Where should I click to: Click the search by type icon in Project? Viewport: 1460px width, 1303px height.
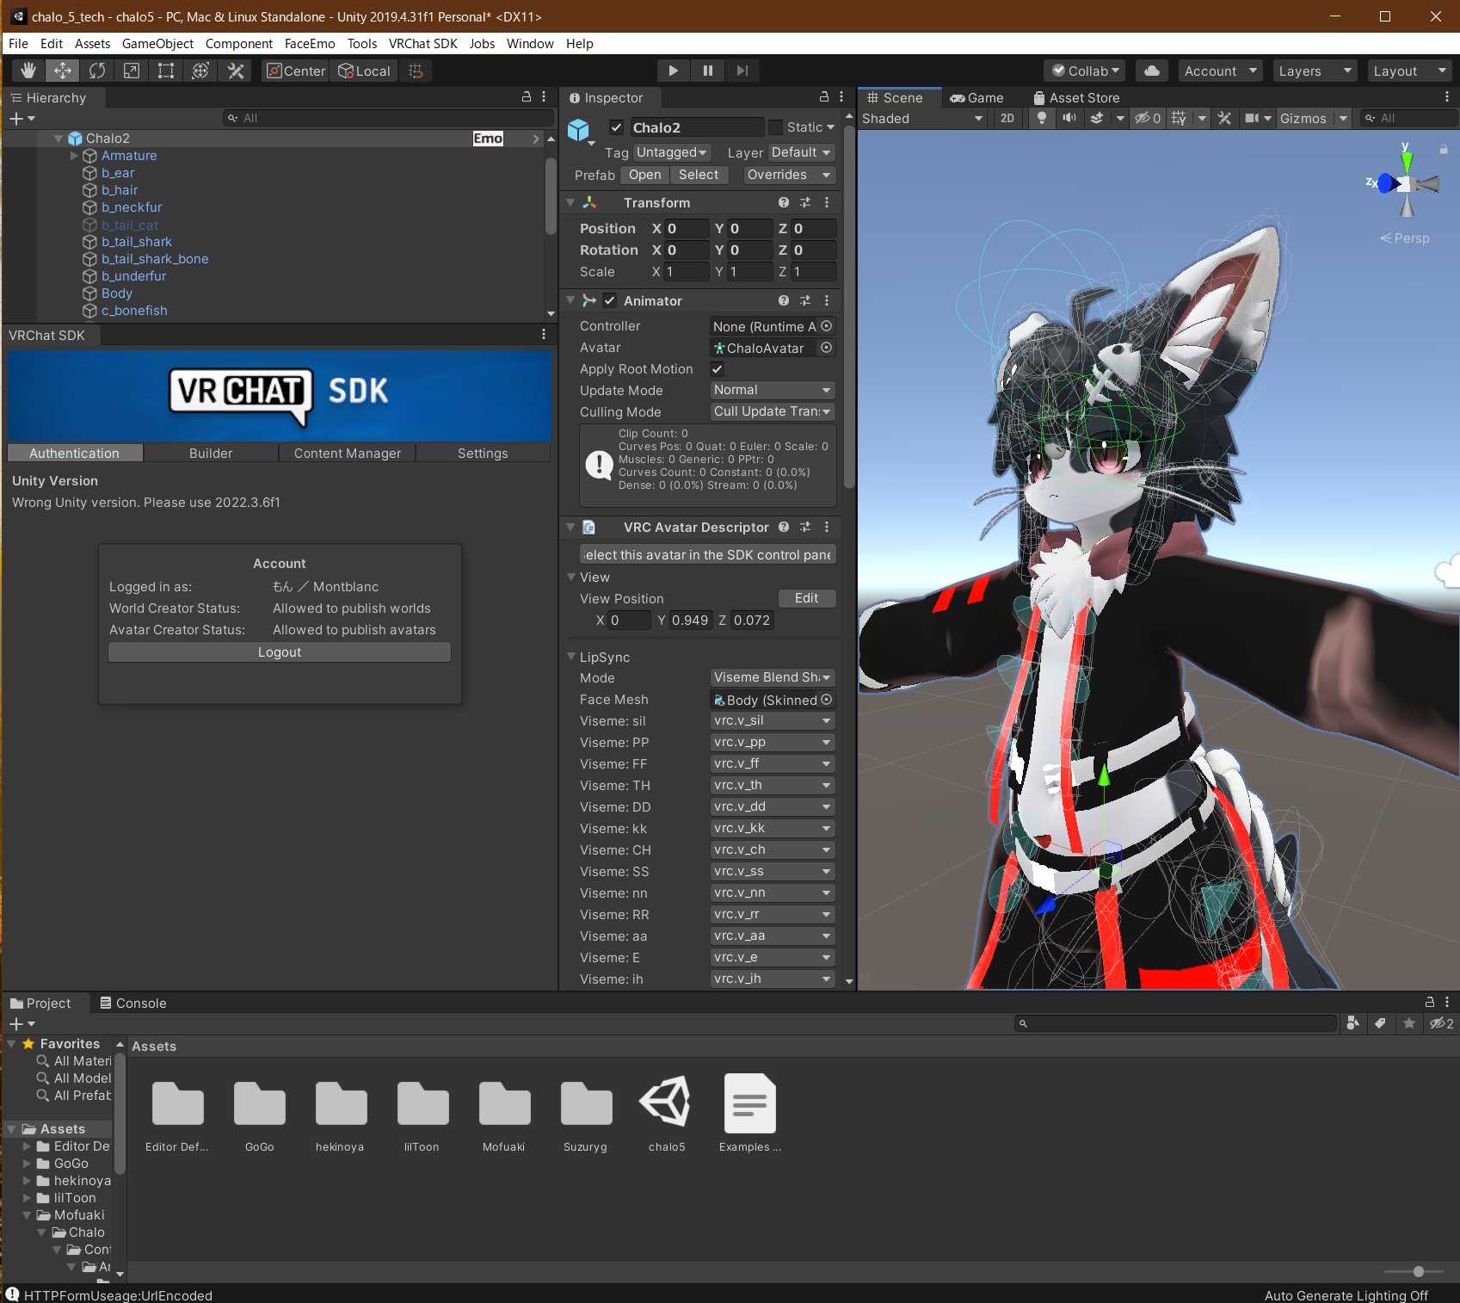pos(1353,1023)
